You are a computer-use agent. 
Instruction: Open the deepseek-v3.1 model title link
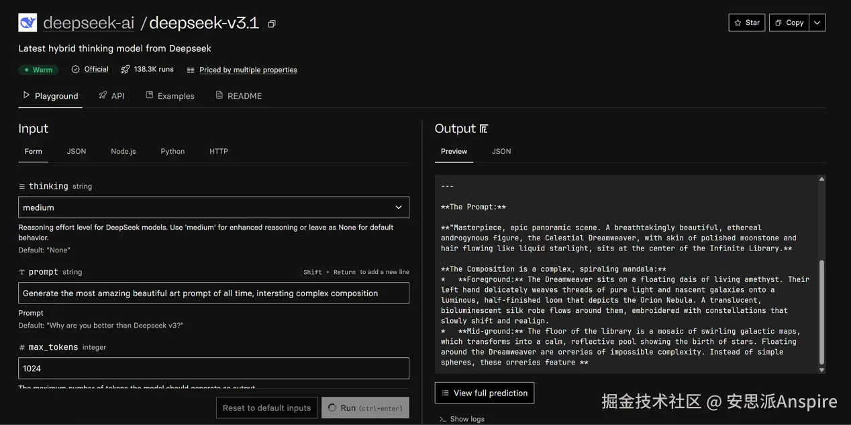(204, 23)
